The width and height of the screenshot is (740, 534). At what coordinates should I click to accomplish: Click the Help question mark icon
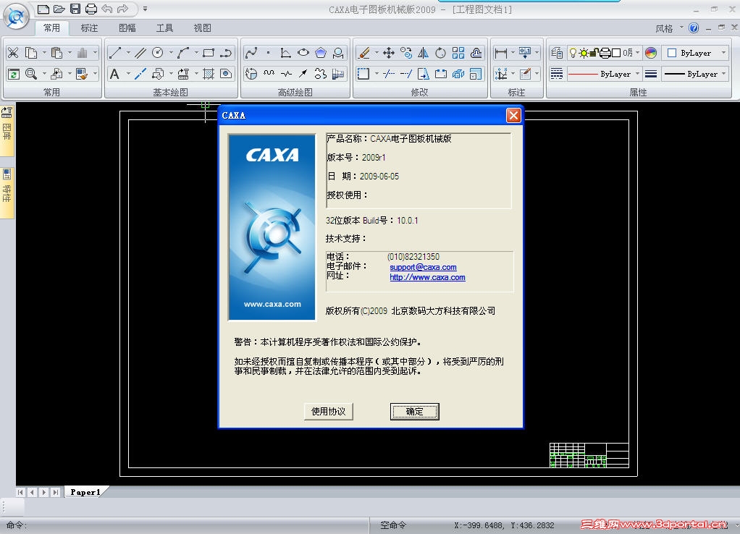click(693, 27)
